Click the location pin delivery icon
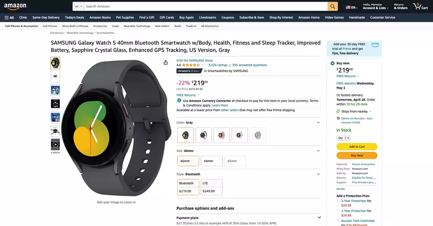The height and width of the screenshot is (226, 433). 338,118
